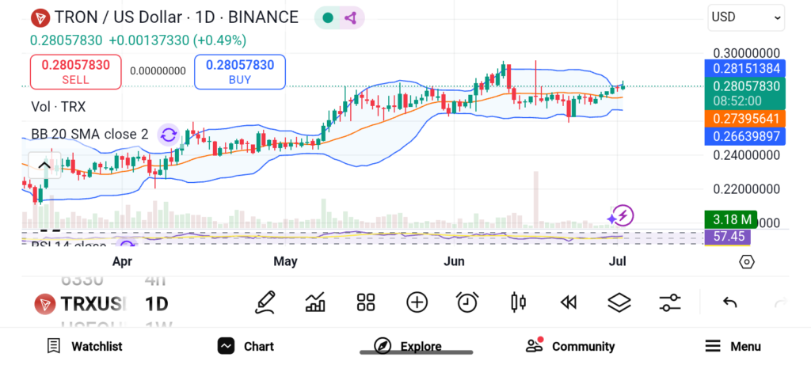Tap the TRXUSD symbol logo in toolbar
Screen dimensions: 811x365
[45, 304]
